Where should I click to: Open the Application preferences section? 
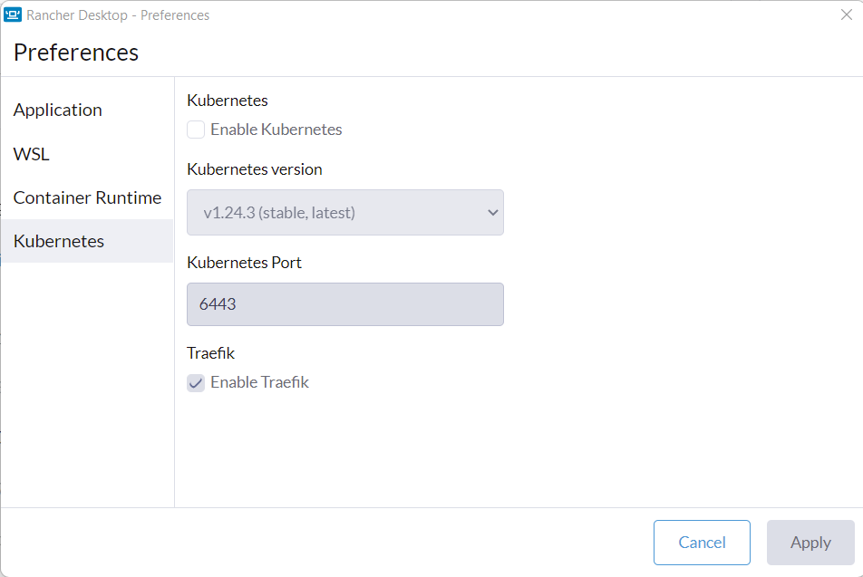pyautogui.click(x=58, y=110)
